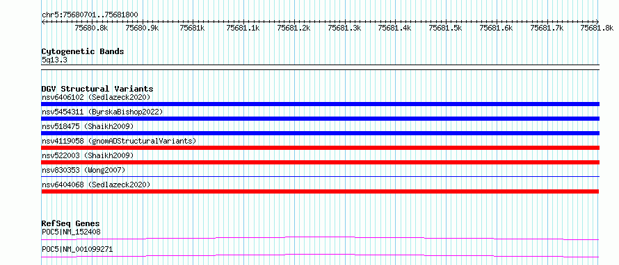Viewport: 619px width, 265px height.
Task: Open the POC5|NM_001099271 gene label
Action: (x=77, y=249)
